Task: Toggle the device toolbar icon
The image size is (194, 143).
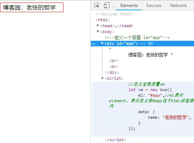Action: tap(107, 5)
